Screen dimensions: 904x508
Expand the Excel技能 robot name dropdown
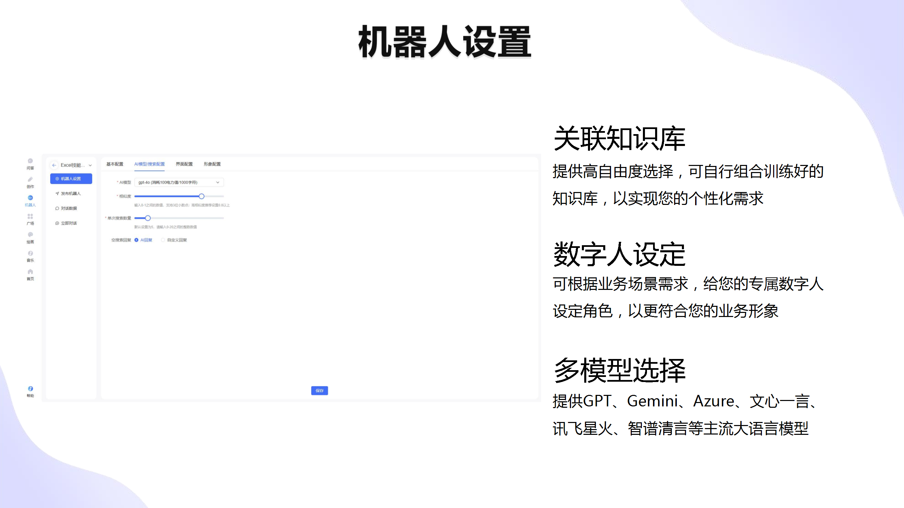coord(90,166)
